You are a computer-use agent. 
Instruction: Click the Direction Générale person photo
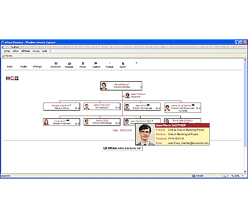[x=104, y=86]
